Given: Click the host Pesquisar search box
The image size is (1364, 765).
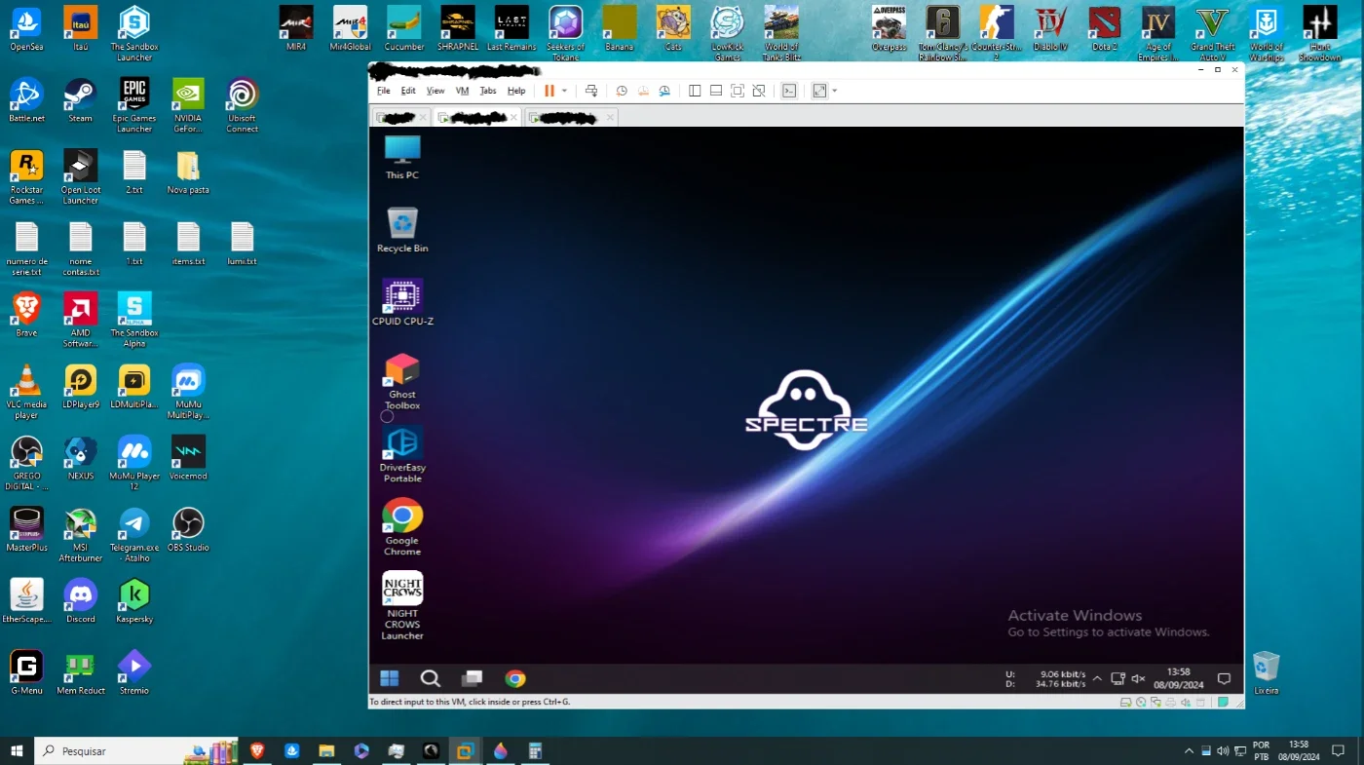Looking at the screenshot, I should pyautogui.click(x=110, y=751).
